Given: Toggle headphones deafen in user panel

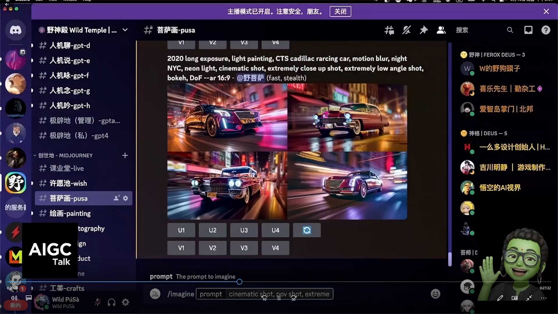Looking at the screenshot, I should (x=112, y=302).
